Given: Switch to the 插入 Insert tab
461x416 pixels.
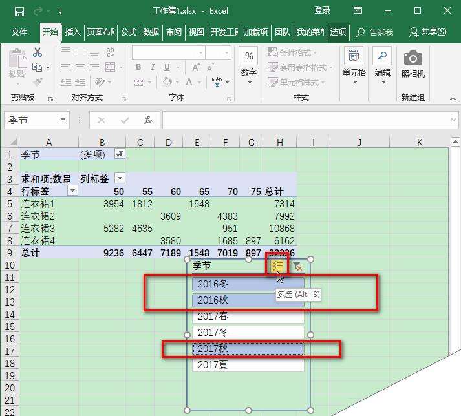Looking at the screenshot, I should [72, 32].
